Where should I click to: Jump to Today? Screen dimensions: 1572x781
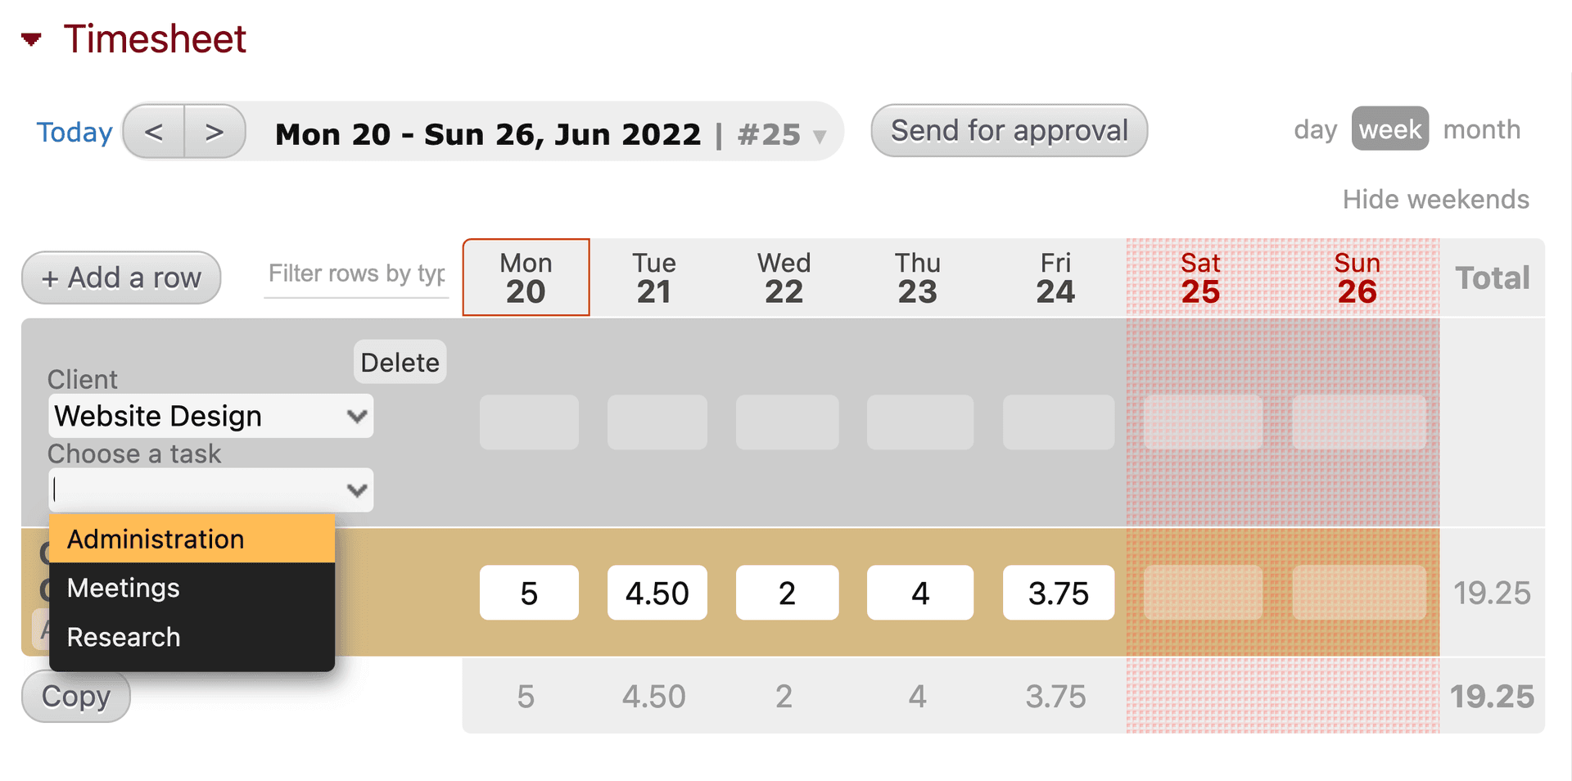point(74,131)
